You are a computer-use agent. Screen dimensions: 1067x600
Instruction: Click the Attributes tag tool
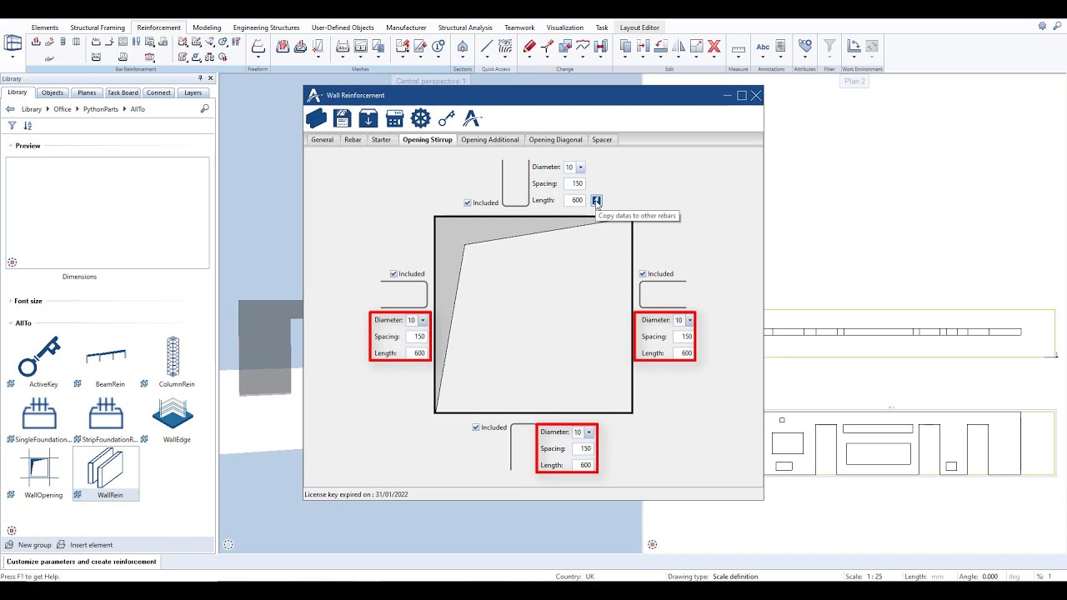click(805, 46)
